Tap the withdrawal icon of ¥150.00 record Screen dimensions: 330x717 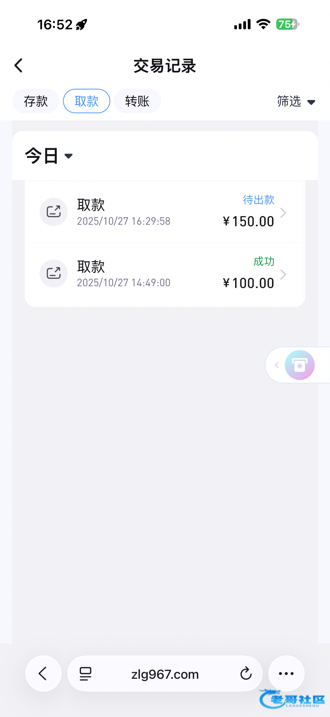tap(54, 212)
